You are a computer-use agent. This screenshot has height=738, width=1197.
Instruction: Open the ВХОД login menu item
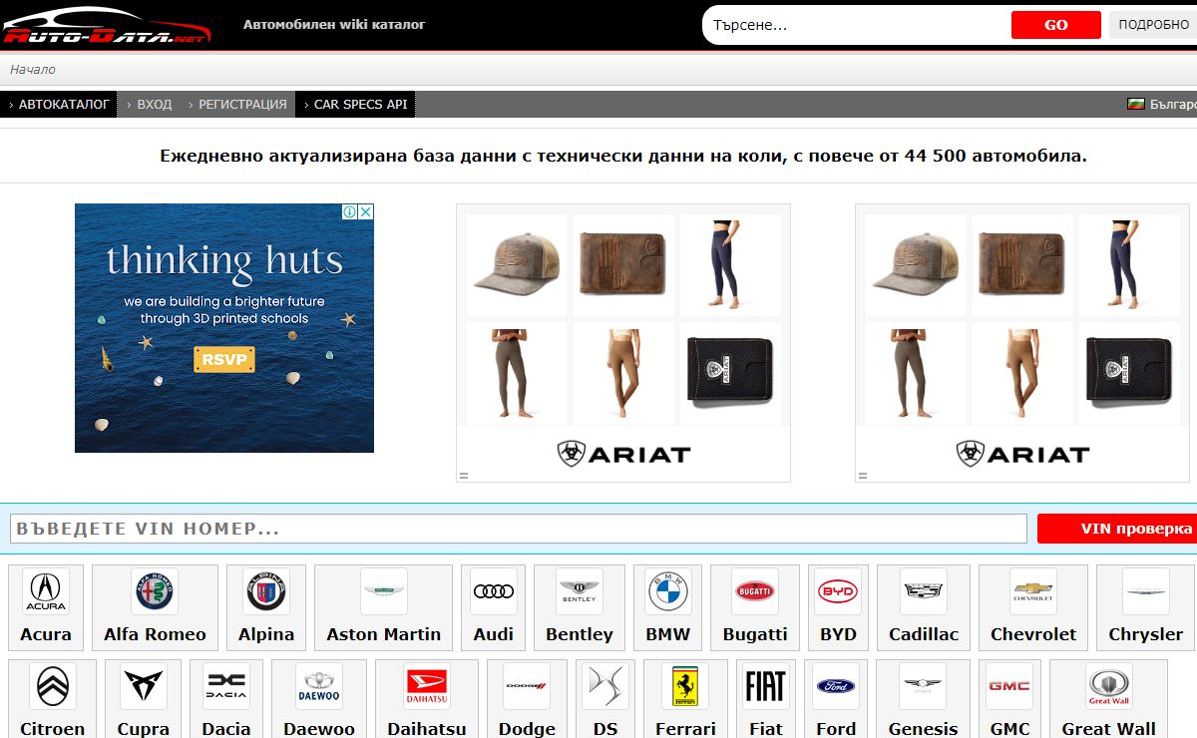[x=150, y=104]
